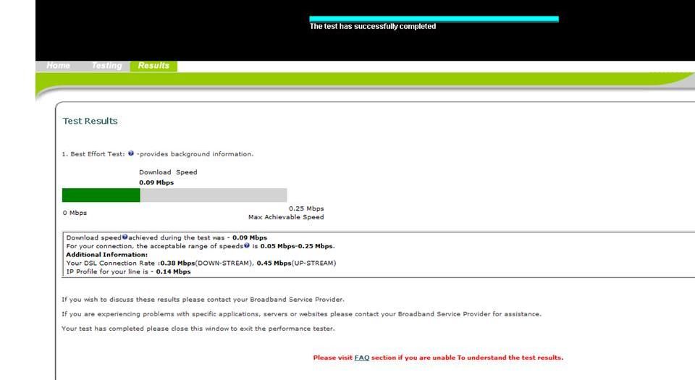Viewport: 695px width, 380px height.
Task: Click the IP Profile '0.14 Mbps' value
Action: tap(173, 271)
